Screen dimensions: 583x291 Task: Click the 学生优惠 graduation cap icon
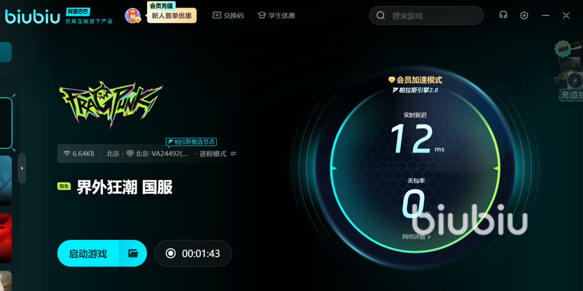click(261, 16)
